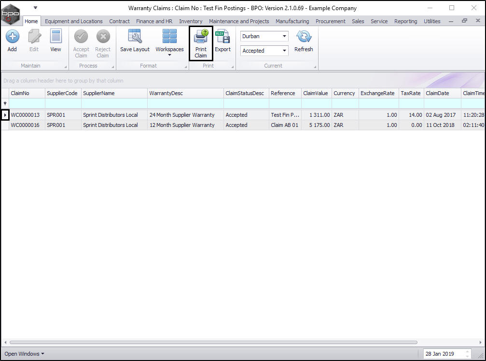Screen dimensions: 486x361
Task: Click the ClaimNo filter row cell
Action: (x=27, y=103)
